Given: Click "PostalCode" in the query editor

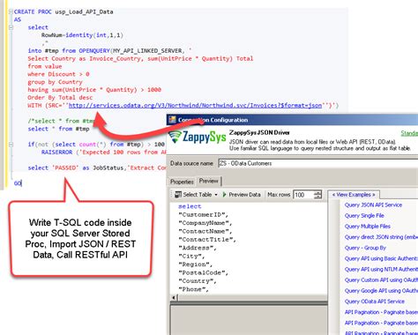Looking at the screenshot, I should coord(203,272).
